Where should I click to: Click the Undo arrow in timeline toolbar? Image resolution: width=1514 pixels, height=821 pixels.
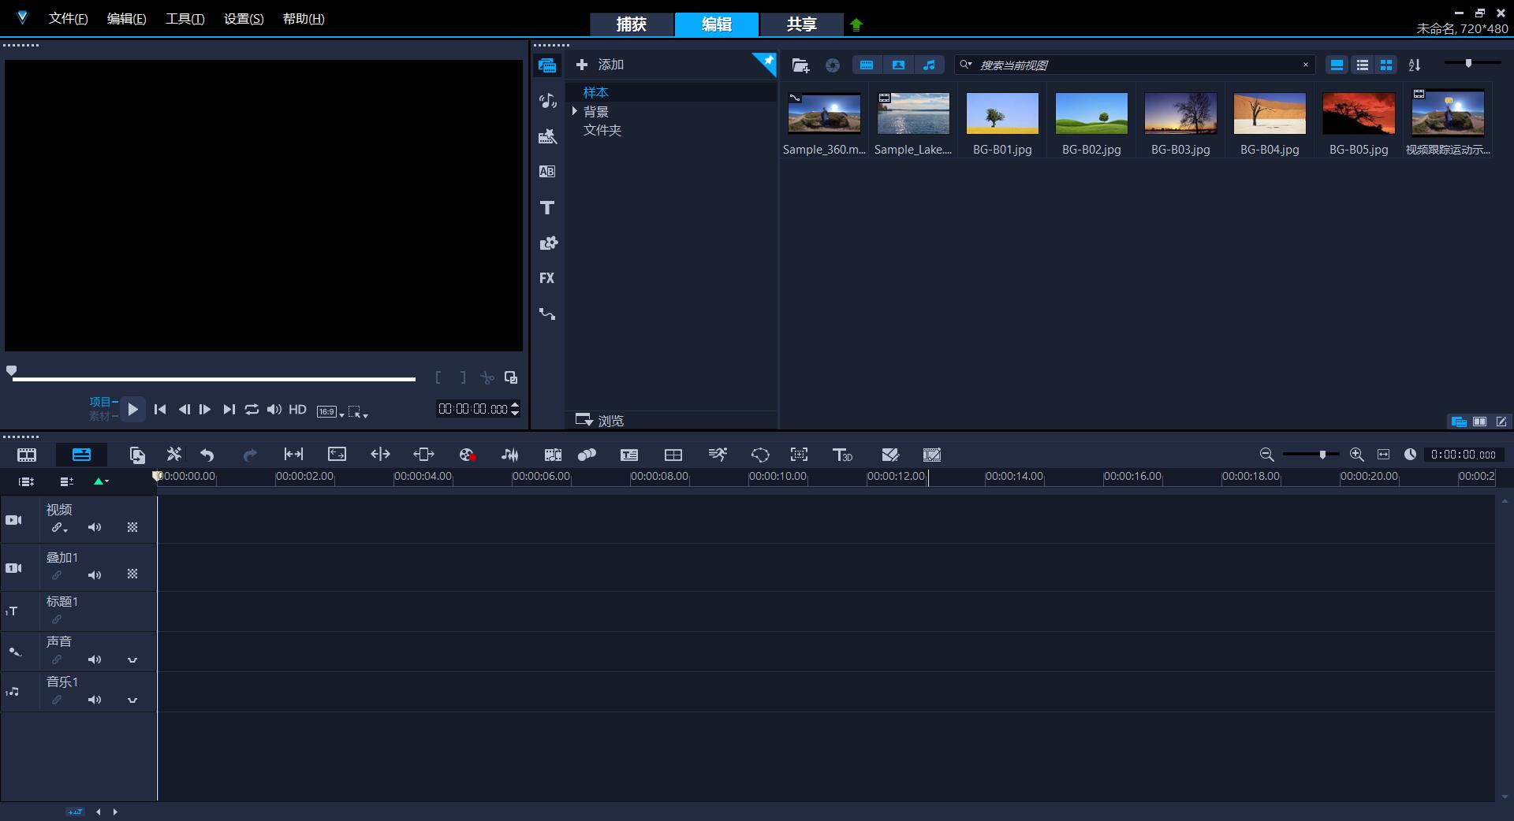pos(207,455)
